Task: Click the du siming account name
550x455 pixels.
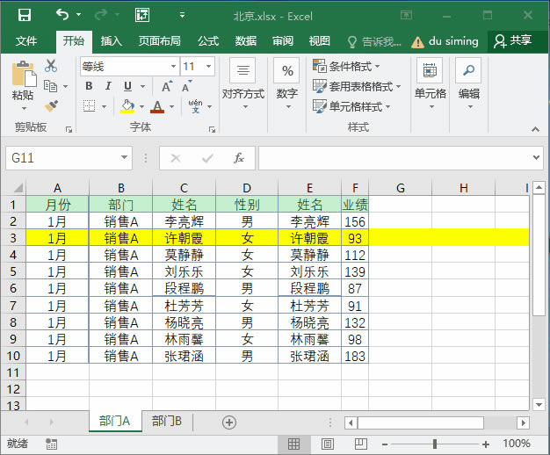Action: [453, 41]
